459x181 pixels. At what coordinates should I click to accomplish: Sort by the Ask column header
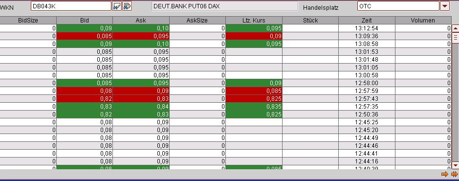[x=141, y=20]
